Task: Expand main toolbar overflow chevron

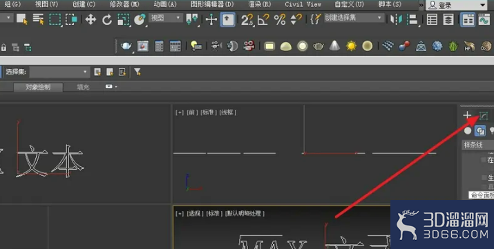Action: coord(421,5)
